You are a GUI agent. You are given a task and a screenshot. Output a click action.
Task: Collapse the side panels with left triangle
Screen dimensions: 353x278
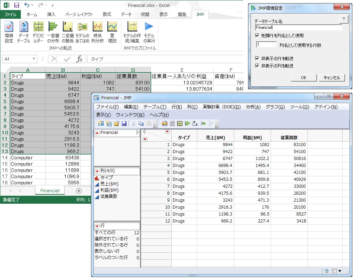(x=144, y=132)
